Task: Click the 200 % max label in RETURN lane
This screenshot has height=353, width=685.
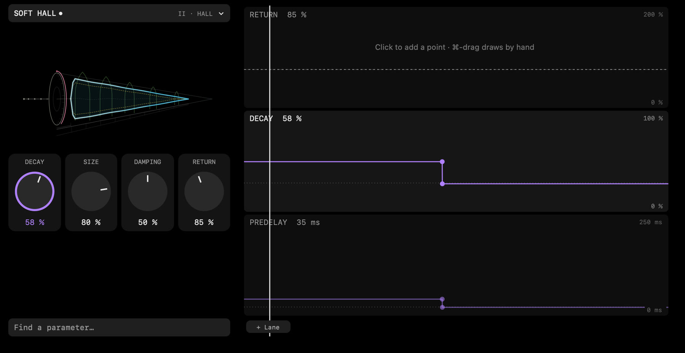Action: [653, 14]
